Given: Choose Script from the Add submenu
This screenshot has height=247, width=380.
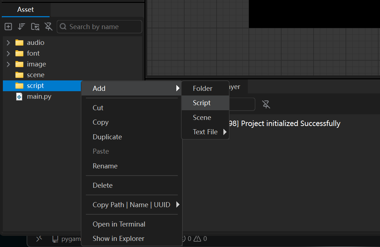Looking at the screenshot, I should click(205, 103).
